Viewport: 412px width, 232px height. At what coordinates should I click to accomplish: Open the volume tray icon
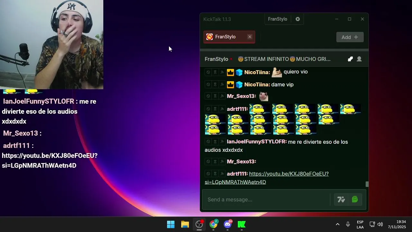point(380,224)
